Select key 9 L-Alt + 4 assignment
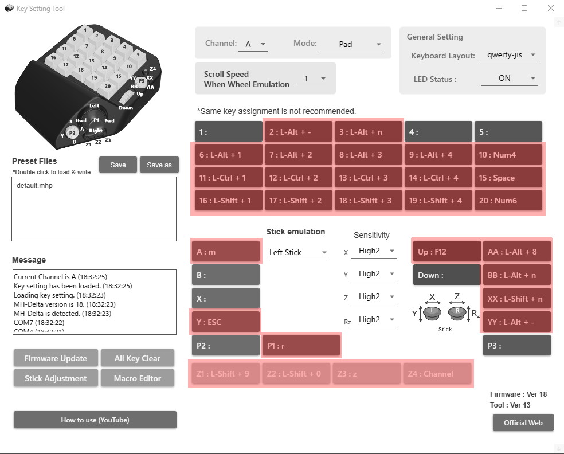This screenshot has width=564, height=454. 438,155
